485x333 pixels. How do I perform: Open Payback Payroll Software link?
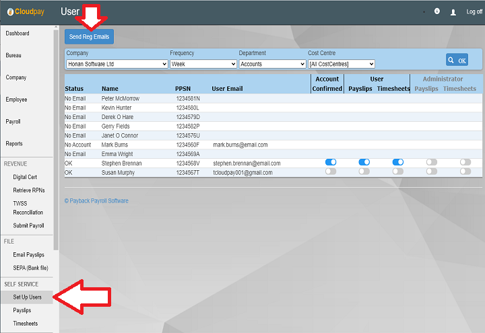click(96, 200)
